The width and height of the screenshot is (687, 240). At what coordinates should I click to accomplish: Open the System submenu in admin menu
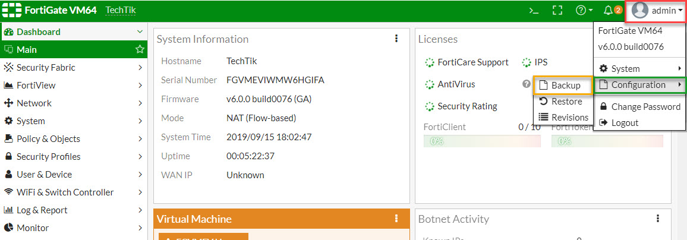click(640, 69)
